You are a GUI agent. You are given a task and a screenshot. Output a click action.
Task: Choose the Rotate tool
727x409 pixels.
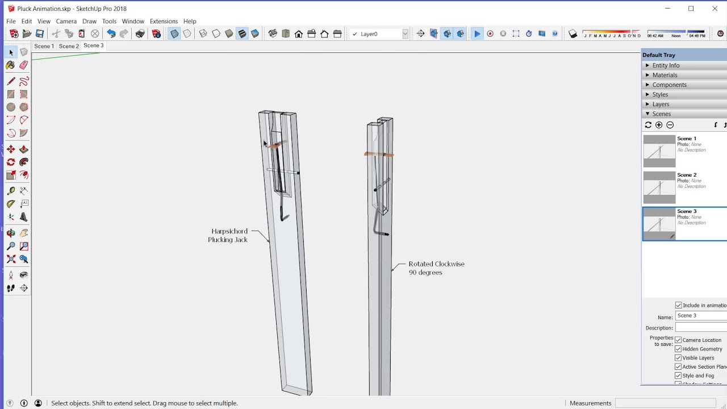click(11, 162)
